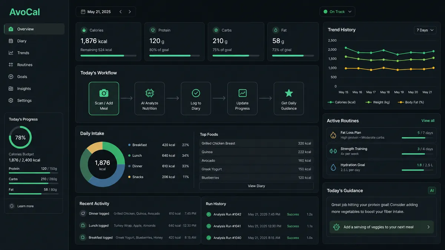445x250 pixels.
Task: Click Turkey Wrap, Apple, Almonds text
Action: pos(135,226)
